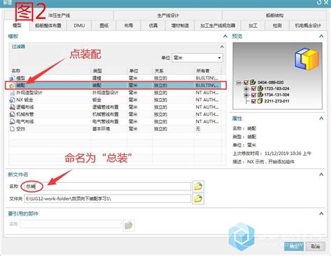Click the 3D block preview image
Image resolution: width=331 pixels, height=256 pixels.
(307, 59)
